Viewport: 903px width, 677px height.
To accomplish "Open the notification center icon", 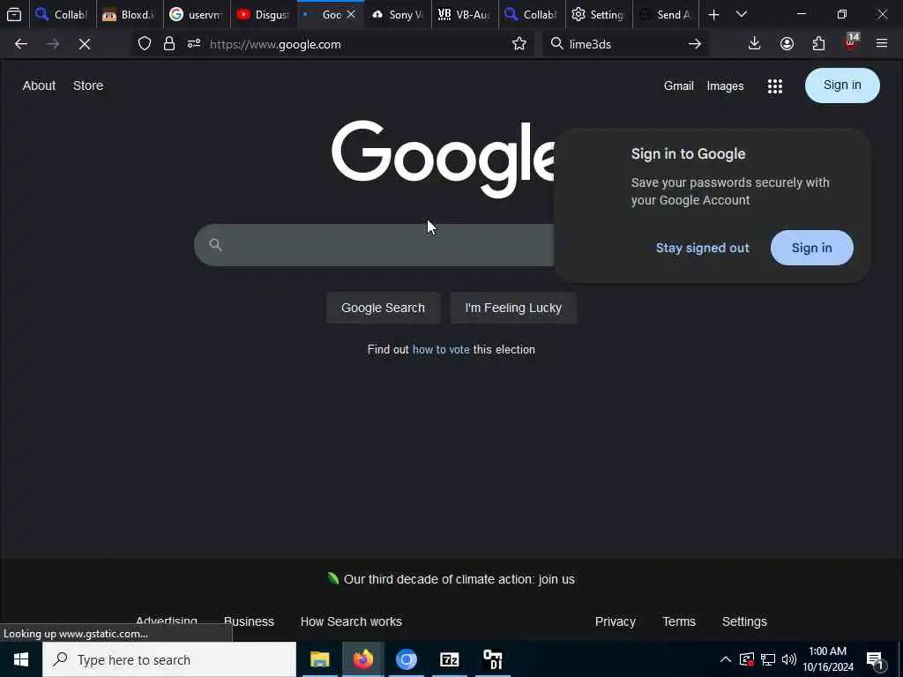I will (876, 659).
